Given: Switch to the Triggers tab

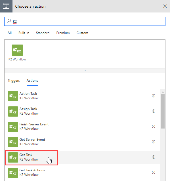Looking at the screenshot, I should [x=14, y=81].
